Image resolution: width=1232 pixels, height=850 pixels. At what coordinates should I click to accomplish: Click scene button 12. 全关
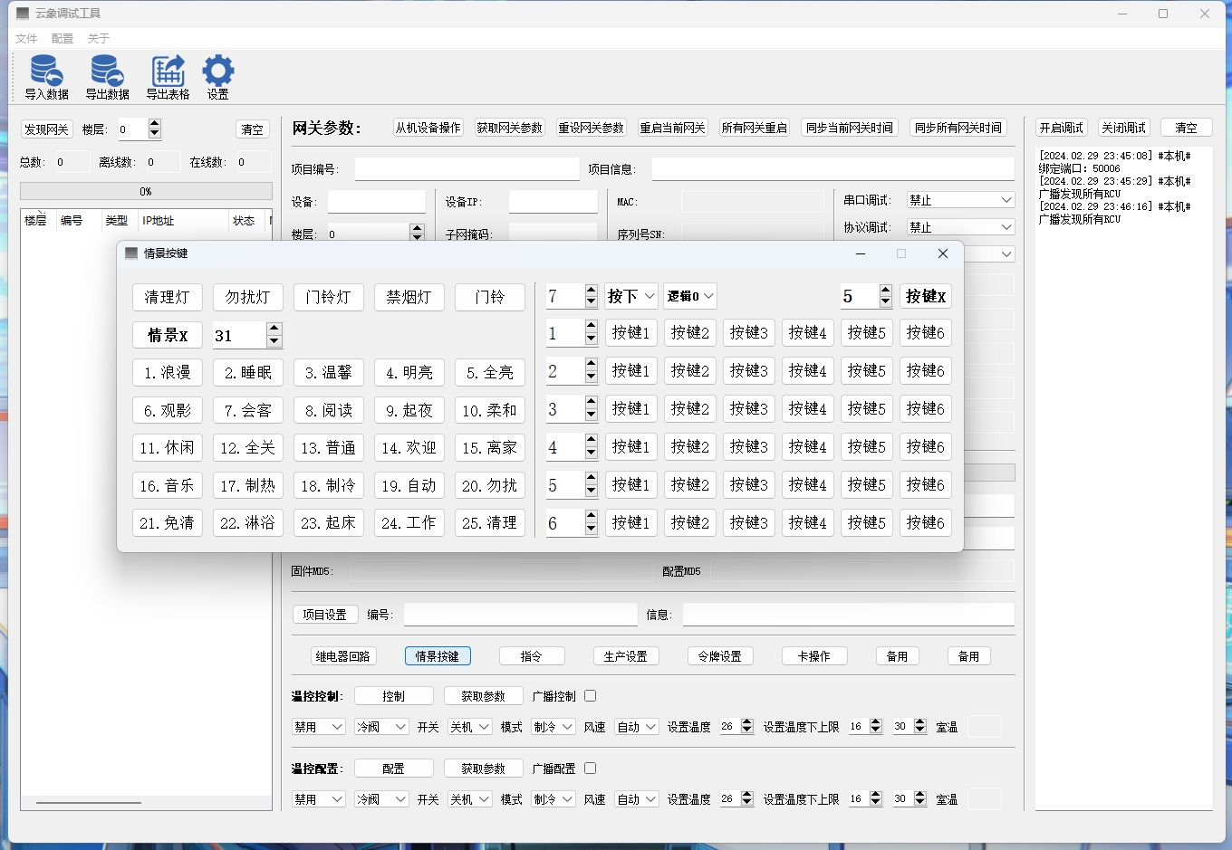(248, 447)
